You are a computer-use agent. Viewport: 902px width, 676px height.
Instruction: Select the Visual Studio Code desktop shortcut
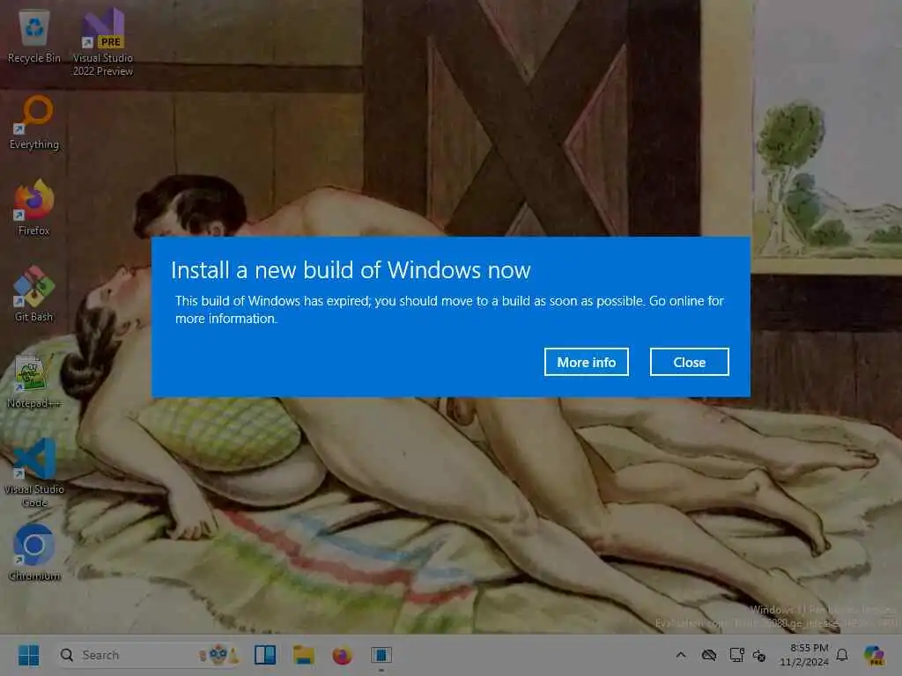coord(34,474)
